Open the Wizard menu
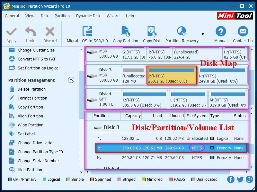The image size is (257, 192). point(113,16)
